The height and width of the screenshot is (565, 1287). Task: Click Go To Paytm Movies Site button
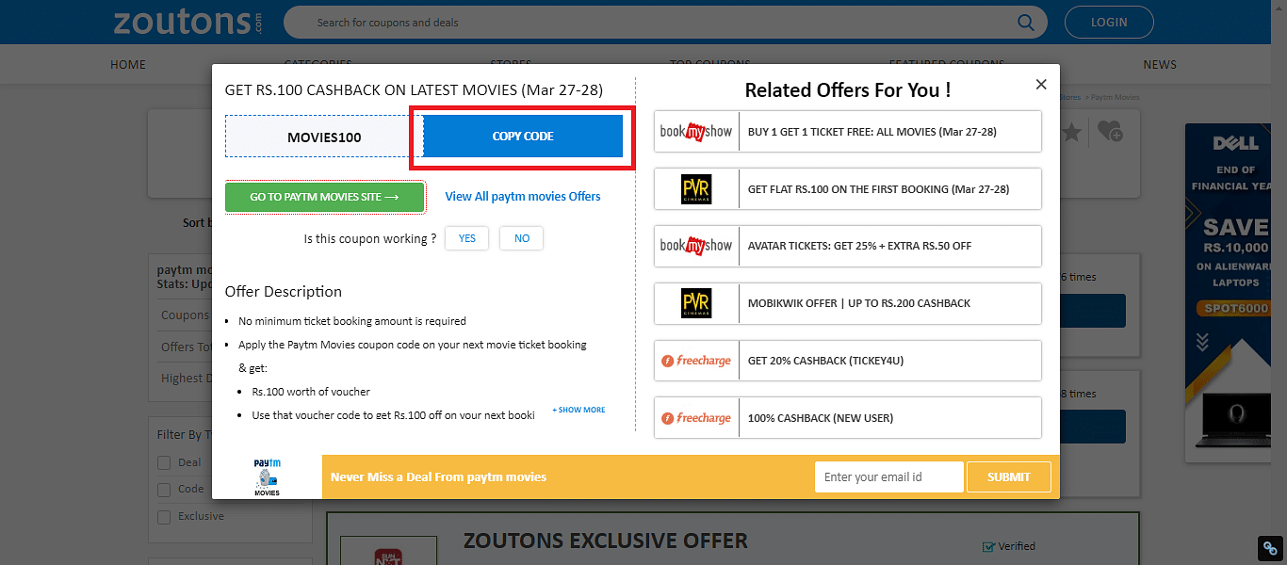coord(325,197)
